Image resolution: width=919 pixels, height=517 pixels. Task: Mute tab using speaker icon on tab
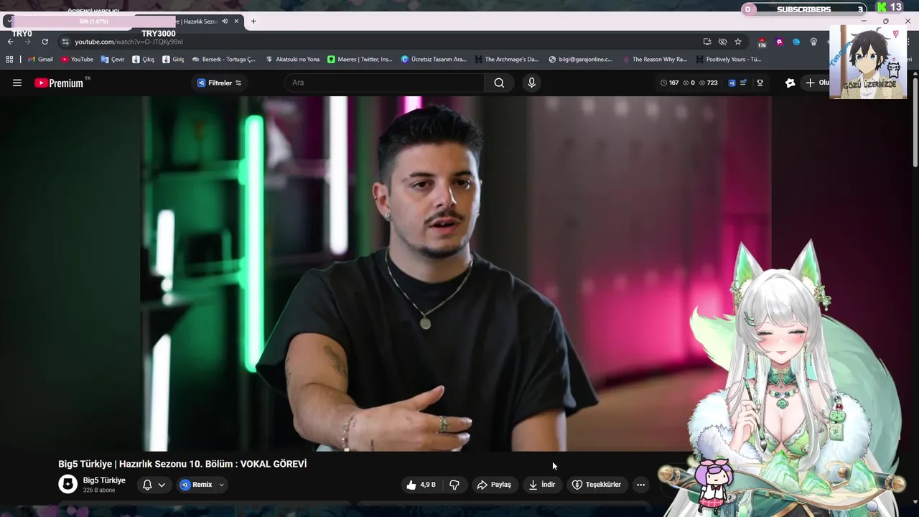(225, 22)
